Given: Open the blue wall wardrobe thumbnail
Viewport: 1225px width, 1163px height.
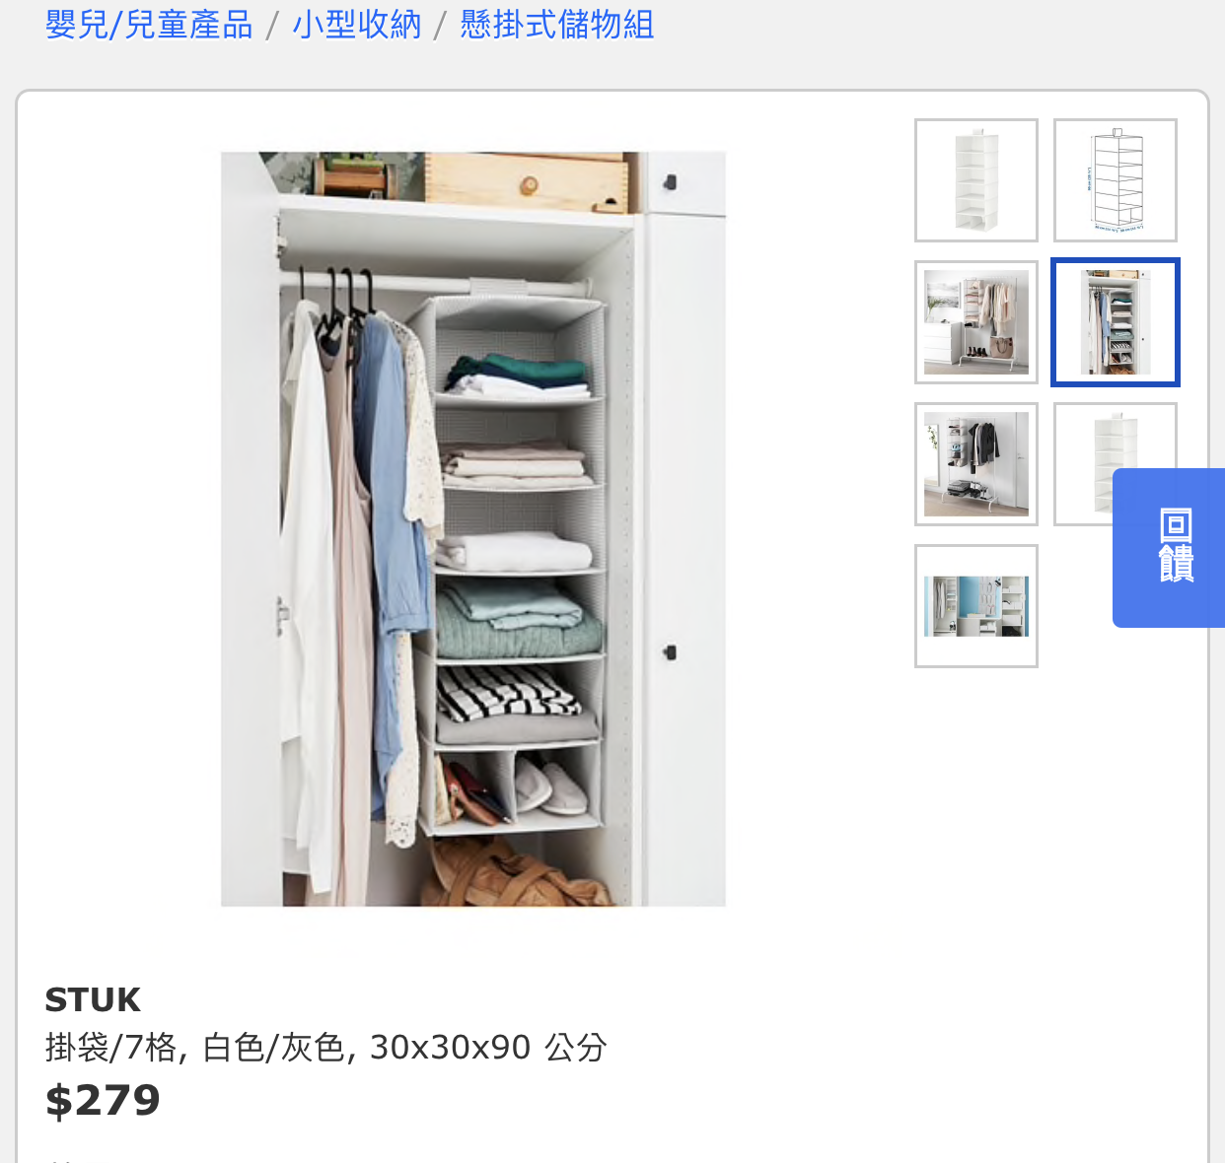Looking at the screenshot, I should pyautogui.click(x=976, y=606).
